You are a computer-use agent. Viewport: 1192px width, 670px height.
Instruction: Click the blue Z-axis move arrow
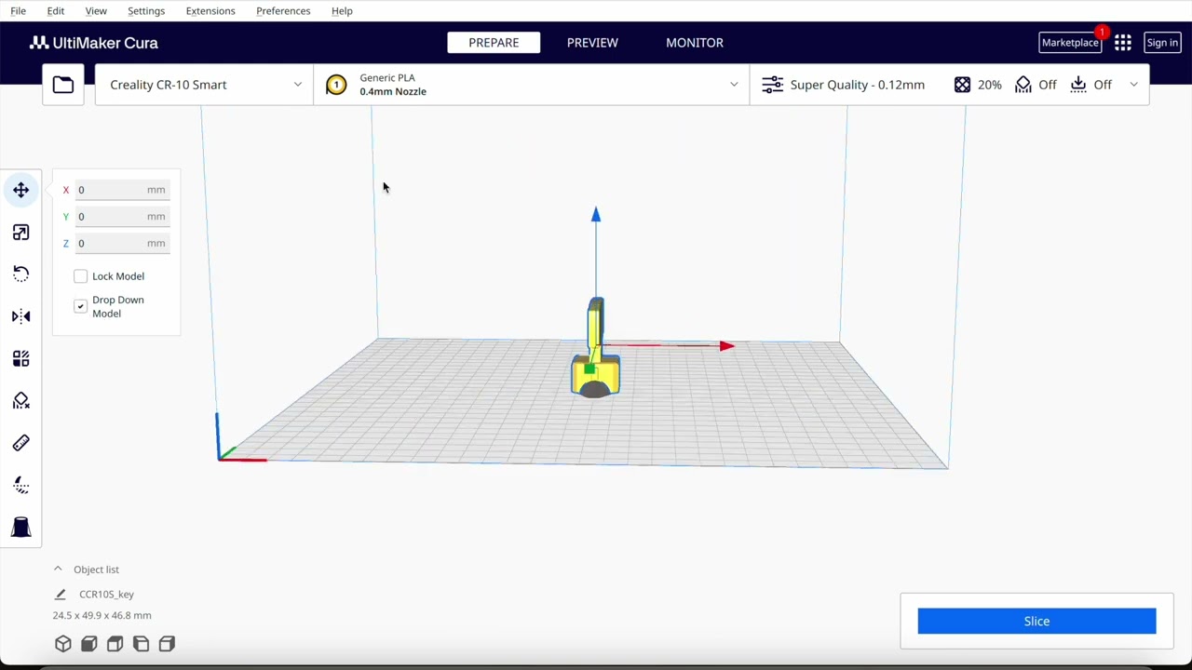596,215
